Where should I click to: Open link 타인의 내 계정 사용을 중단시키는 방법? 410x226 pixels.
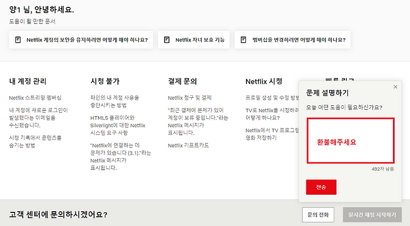(x=115, y=101)
